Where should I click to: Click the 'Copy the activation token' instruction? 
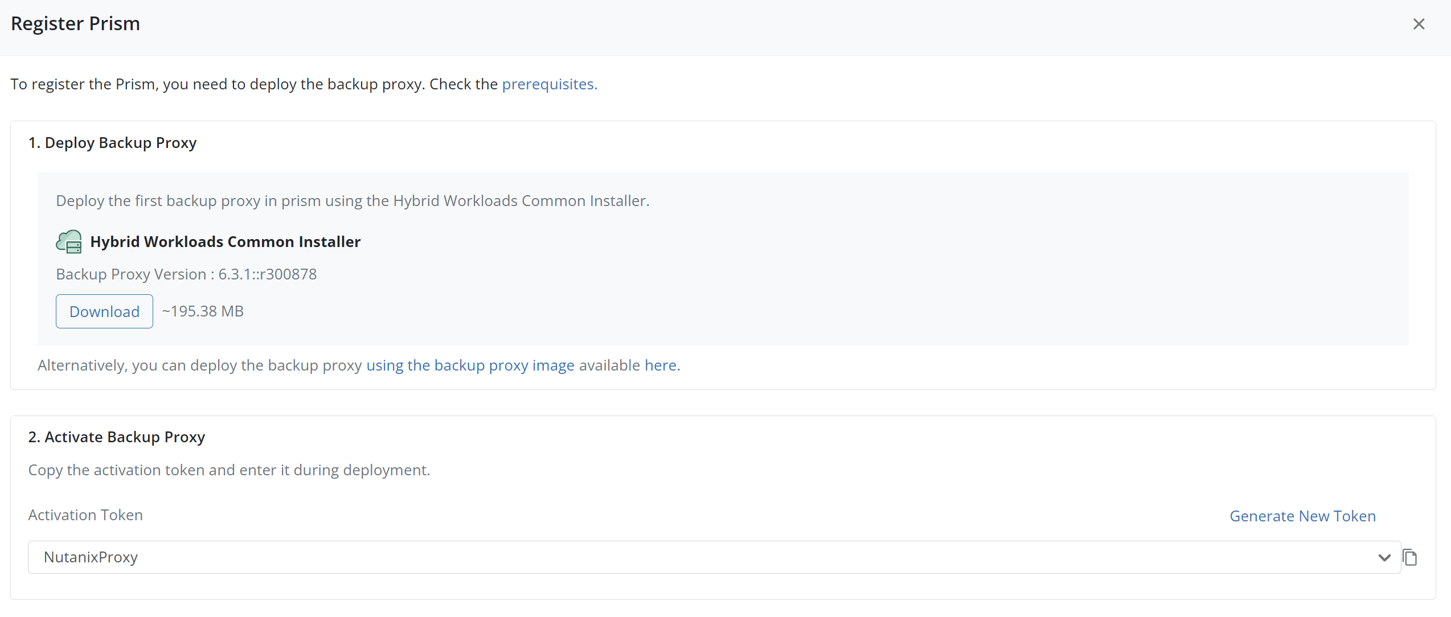pyautogui.click(x=229, y=470)
